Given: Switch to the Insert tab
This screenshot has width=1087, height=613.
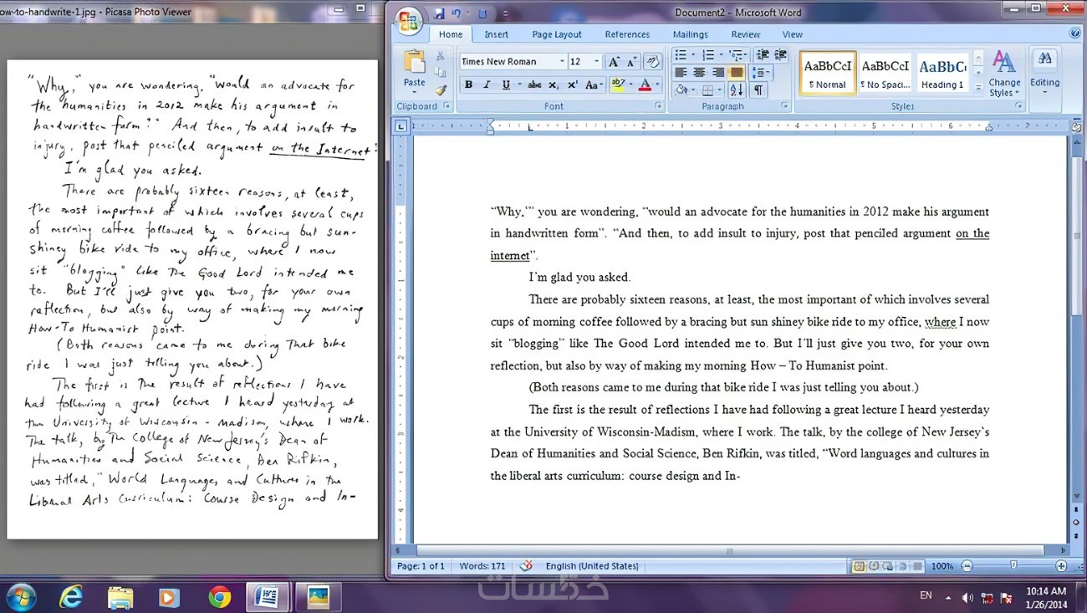Looking at the screenshot, I should tap(496, 34).
